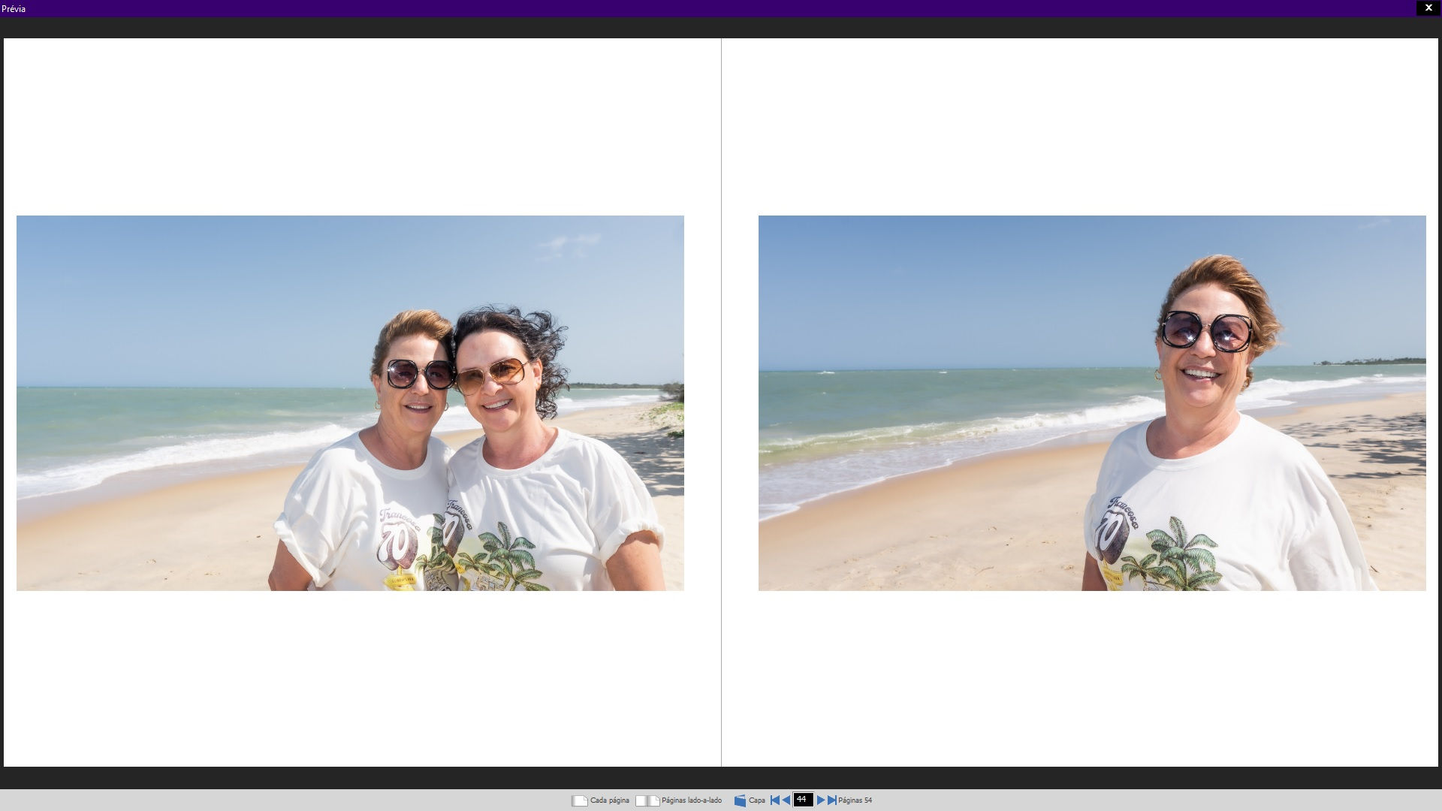Click the Páginas 54 total label
The width and height of the screenshot is (1442, 811).
[x=855, y=800]
